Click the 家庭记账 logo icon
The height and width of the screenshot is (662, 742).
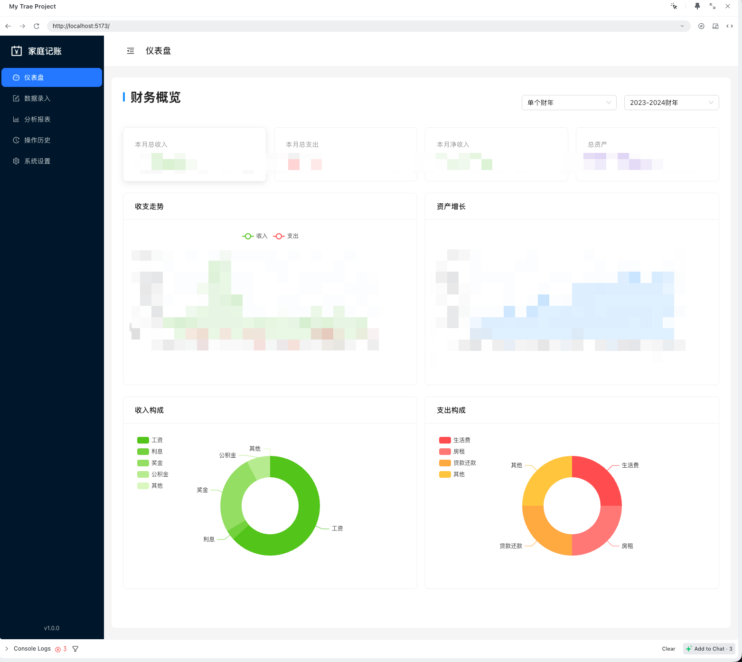coord(17,51)
